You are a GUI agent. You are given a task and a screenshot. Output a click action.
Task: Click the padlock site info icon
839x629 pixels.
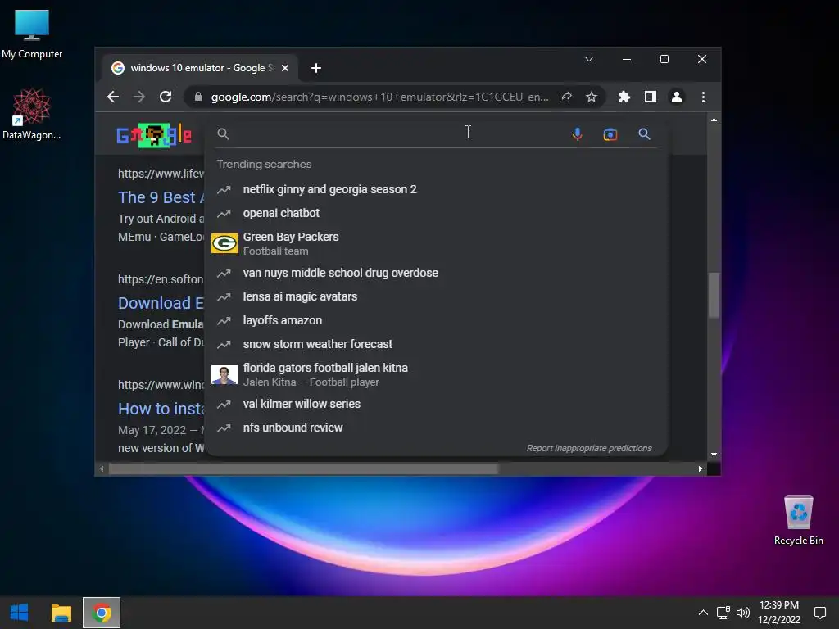198,97
